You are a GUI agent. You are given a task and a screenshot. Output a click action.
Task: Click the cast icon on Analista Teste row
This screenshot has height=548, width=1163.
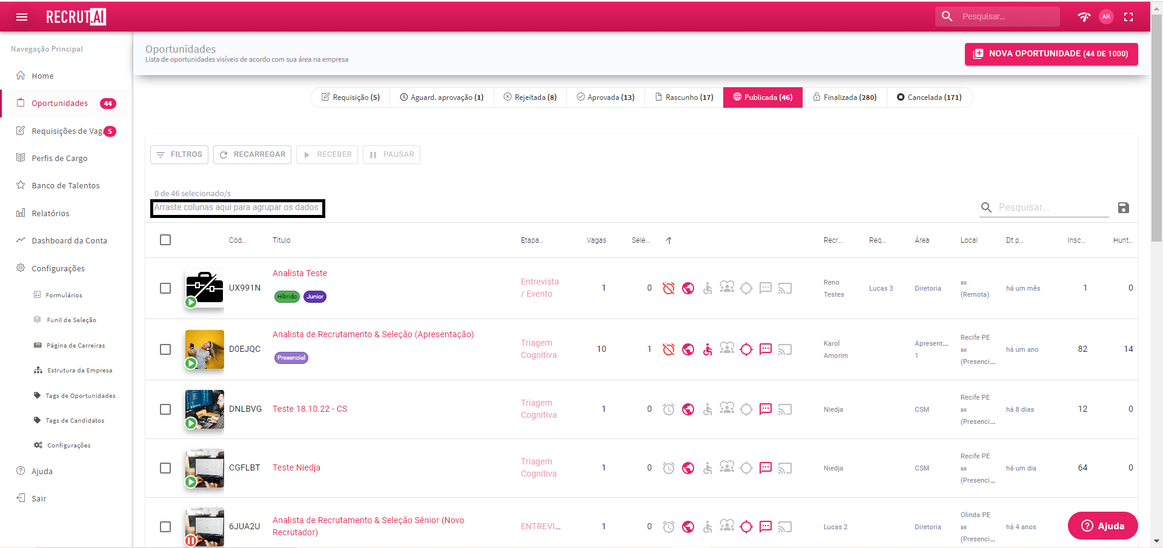click(x=785, y=288)
